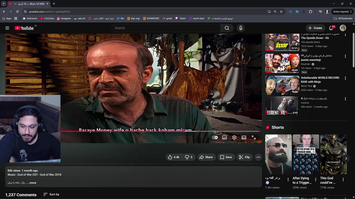Open the DIGIMOVIEZ bookmark
This screenshot has width=355, height=199.
[x=151, y=19]
